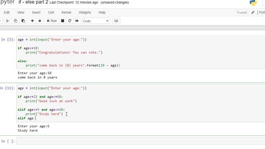This screenshot has height=149, width=265.
Task: Open the Kernel menu
Action: pyautogui.click(x=66, y=12)
